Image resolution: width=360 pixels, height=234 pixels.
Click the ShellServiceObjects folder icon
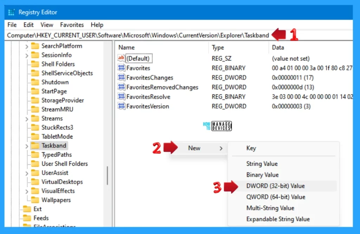(x=35, y=73)
